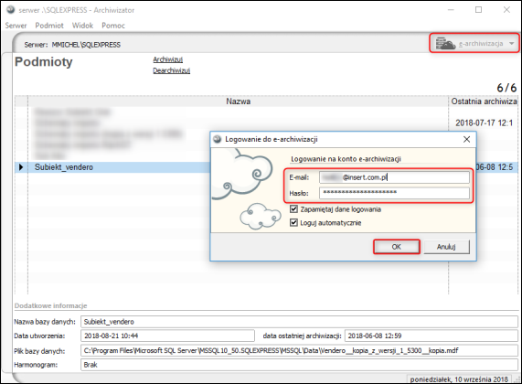The width and height of the screenshot is (522, 384).
Task: Toggle Loguj automatycznie checkbox
Action: point(293,222)
